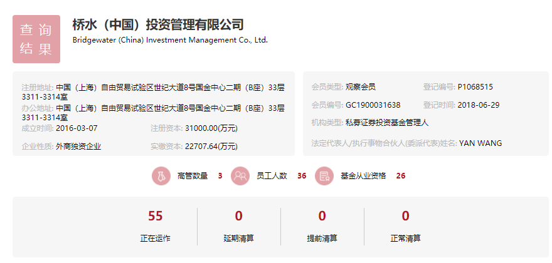Click the 会员类型 value 观察会员

pos(360,87)
